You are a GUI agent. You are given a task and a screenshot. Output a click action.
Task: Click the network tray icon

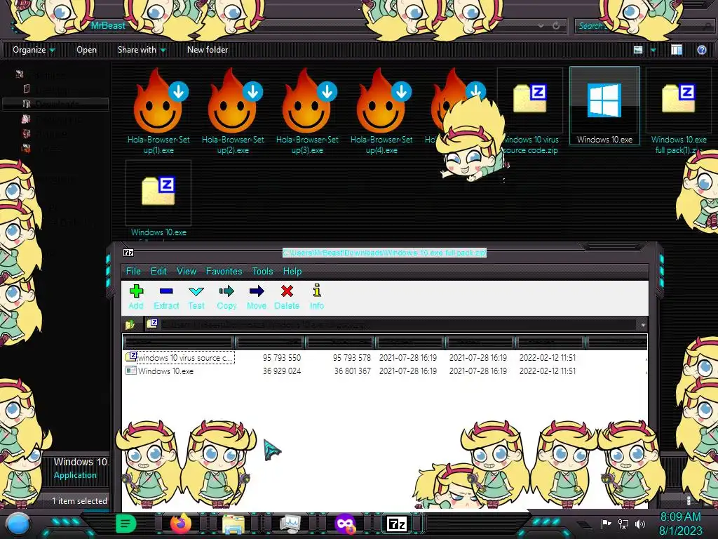click(623, 524)
